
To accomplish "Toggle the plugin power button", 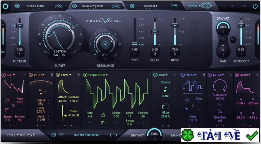I will (x=255, y=6).
